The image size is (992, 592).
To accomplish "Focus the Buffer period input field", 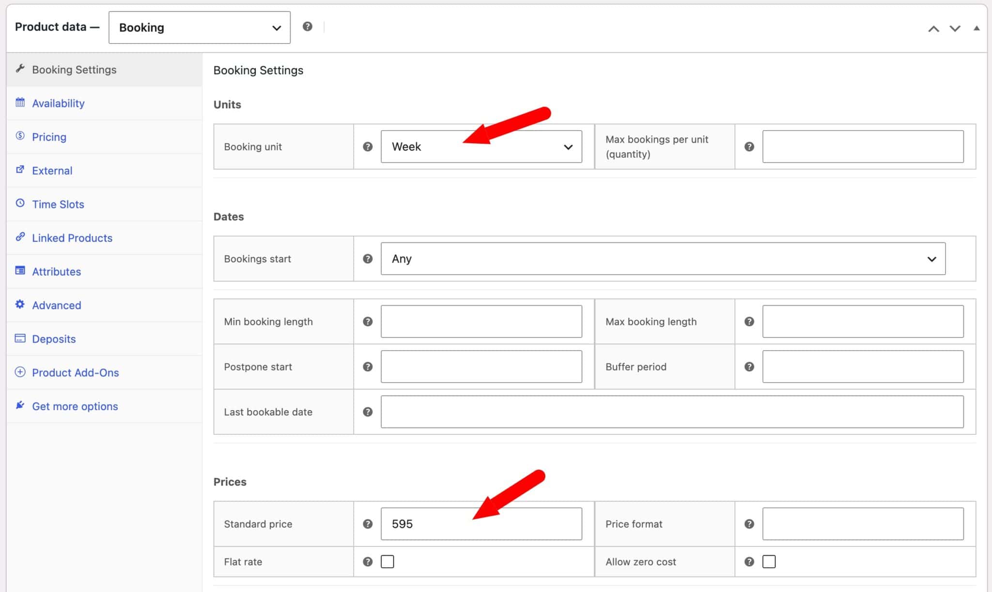I will pyautogui.click(x=863, y=367).
